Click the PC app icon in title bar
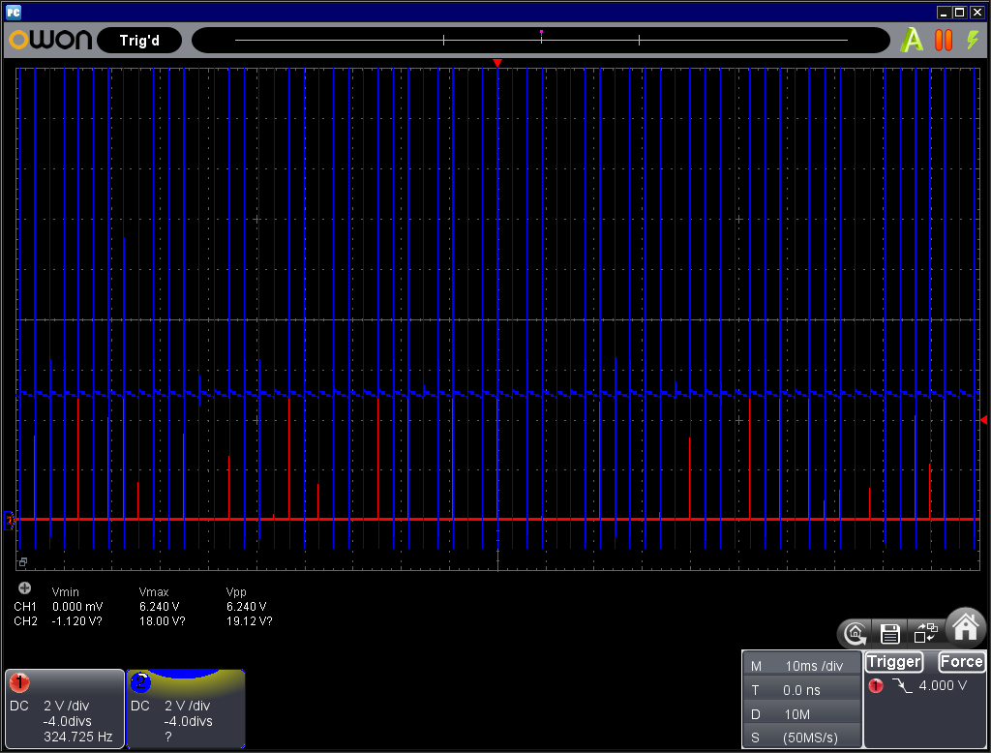 coord(14,12)
